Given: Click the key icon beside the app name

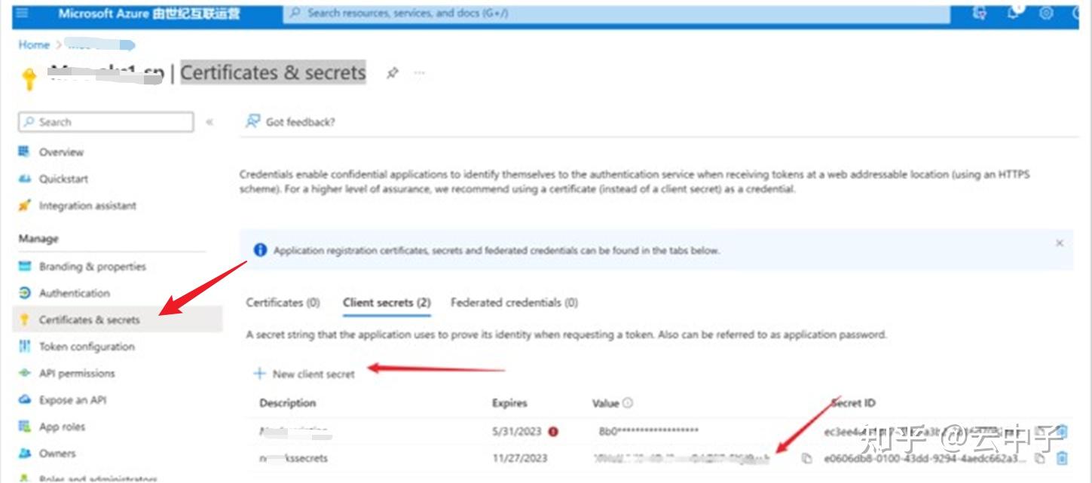Looking at the screenshot, I should point(29,75).
